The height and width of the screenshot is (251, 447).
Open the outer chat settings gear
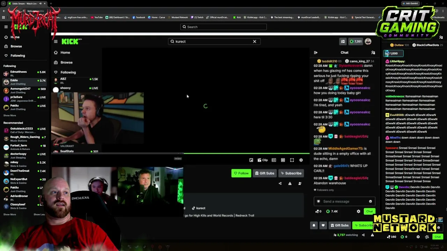(x=418, y=237)
